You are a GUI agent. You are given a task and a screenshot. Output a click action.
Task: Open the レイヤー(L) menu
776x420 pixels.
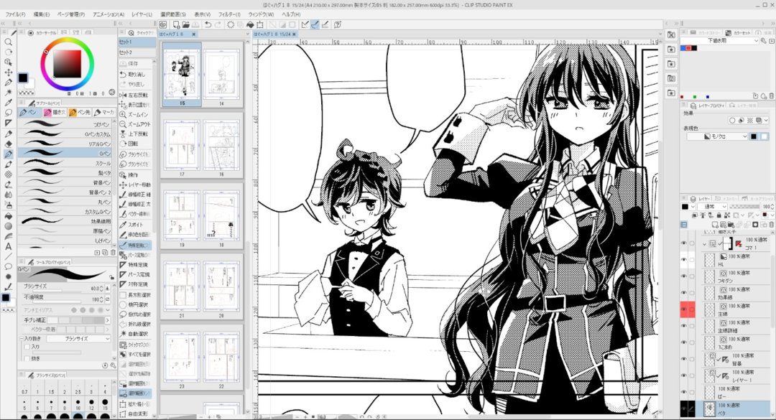click(142, 14)
